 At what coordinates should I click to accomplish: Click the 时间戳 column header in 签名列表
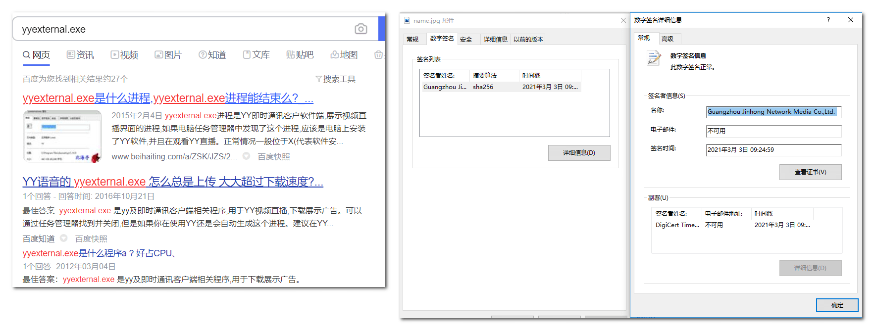coord(550,75)
